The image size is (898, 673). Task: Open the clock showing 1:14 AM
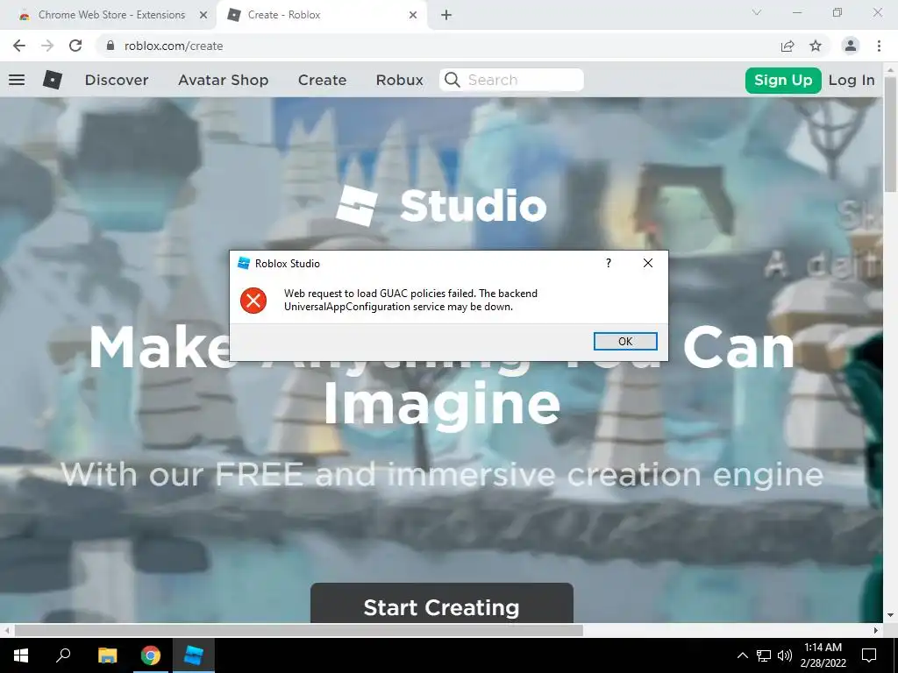pos(823,655)
